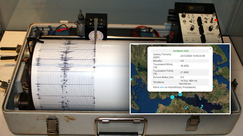The image size is (243, 136).
Task: Select the cyan marker at map's bottom-left corner
Action: 159,112
